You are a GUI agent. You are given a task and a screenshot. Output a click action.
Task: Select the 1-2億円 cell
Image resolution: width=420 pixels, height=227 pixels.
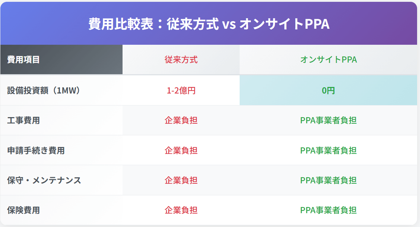pos(181,91)
